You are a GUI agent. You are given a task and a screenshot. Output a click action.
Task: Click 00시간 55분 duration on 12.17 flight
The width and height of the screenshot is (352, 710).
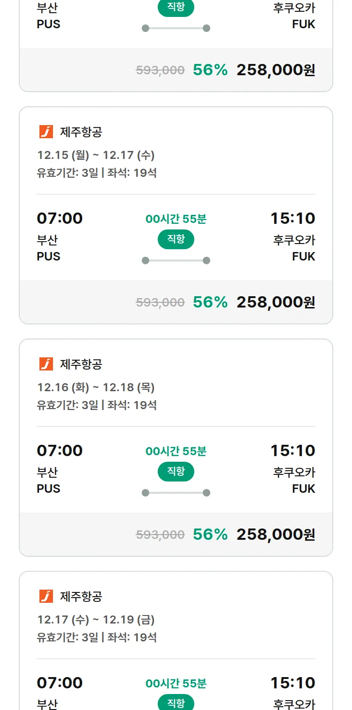point(176,684)
